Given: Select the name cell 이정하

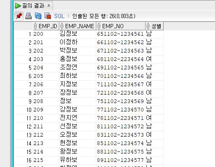Looking at the screenshot, I should [x=78, y=42].
